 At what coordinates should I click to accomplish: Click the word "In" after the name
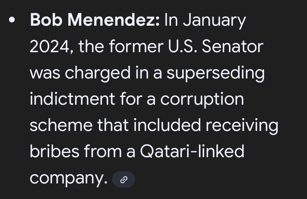point(171,20)
